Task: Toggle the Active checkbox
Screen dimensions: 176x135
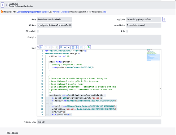Action: (x=127, y=31)
